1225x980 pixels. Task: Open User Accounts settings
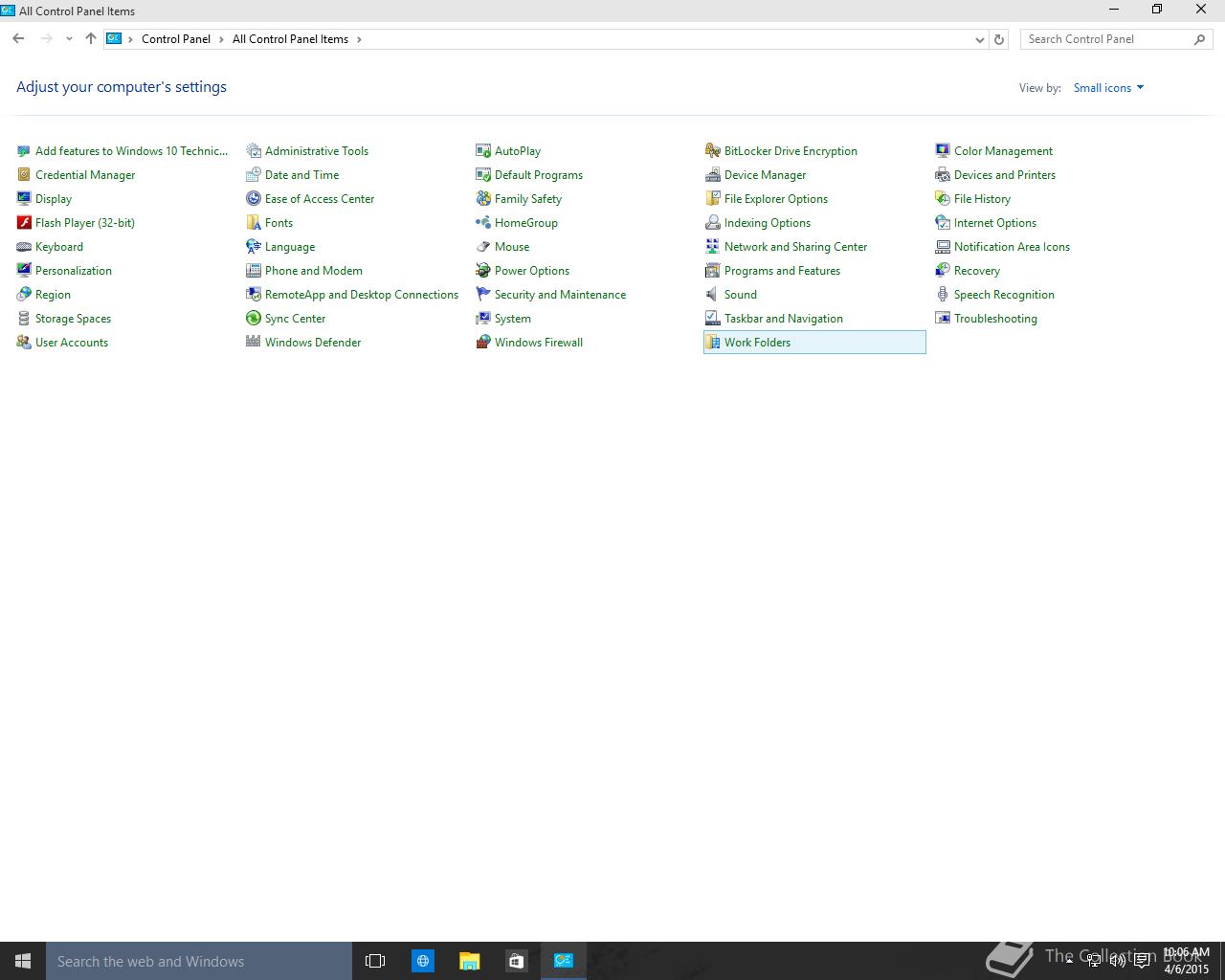click(72, 342)
